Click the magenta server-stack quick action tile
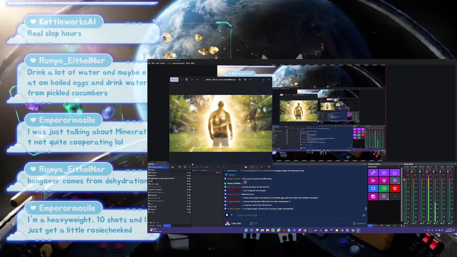 pos(373,196)
